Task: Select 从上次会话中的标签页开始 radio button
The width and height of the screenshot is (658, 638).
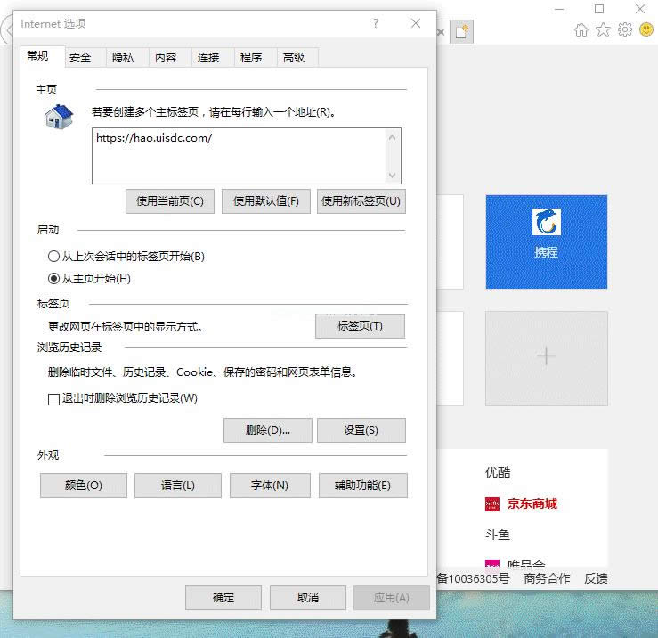Action: (54, 257)
